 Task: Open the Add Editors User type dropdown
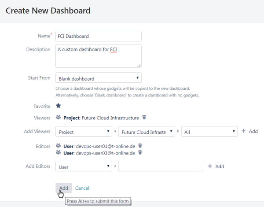84,166
